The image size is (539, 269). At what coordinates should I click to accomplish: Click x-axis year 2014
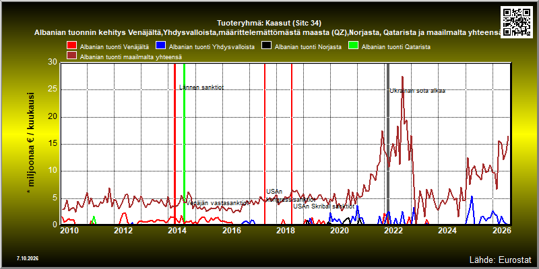[177, 231]
